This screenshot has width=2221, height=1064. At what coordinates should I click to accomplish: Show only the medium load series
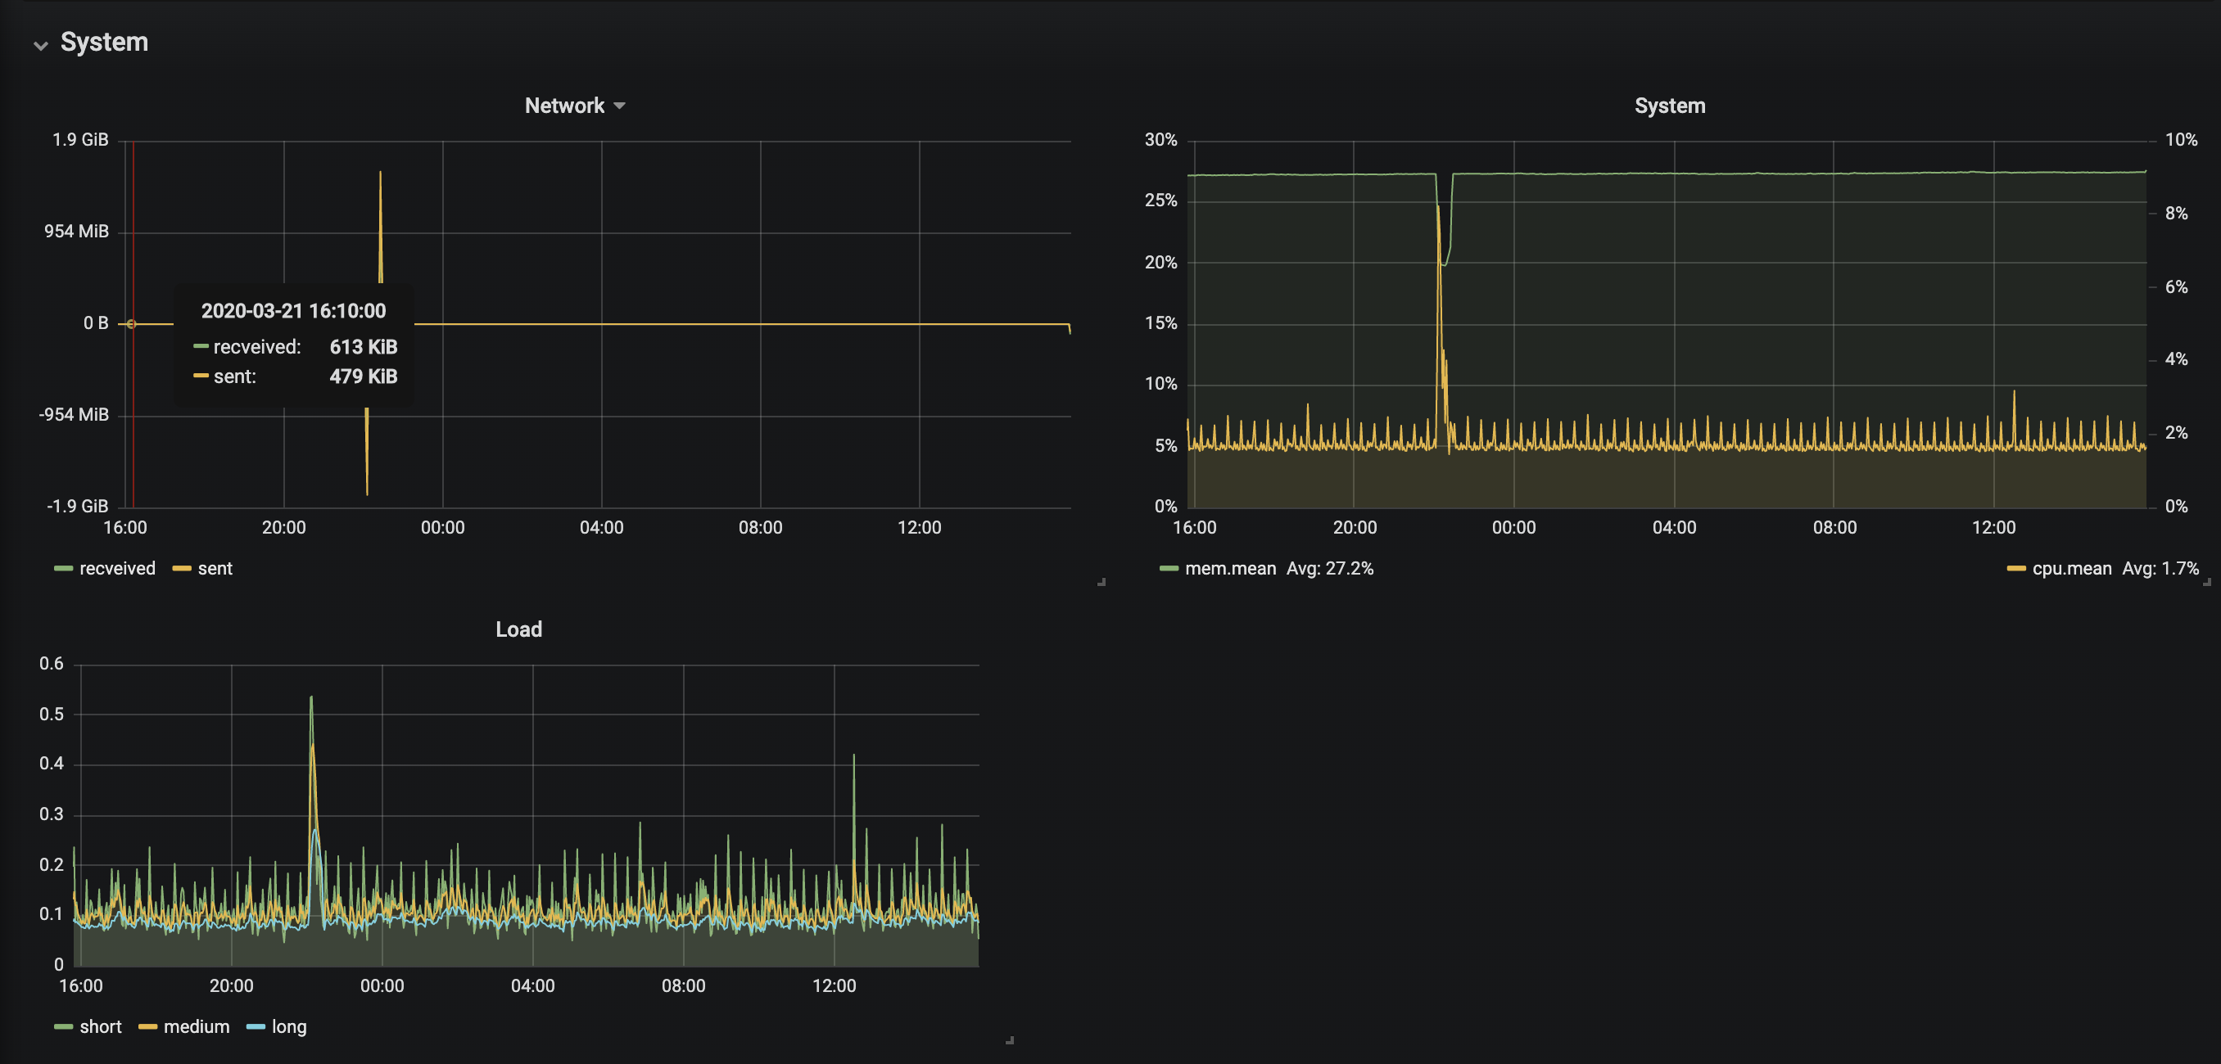[x=197, y=1027]
